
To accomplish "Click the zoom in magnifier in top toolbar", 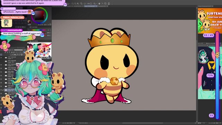I will (75, 3).
